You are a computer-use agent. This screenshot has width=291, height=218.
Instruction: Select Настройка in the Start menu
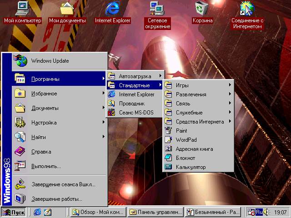click(60, 122)
